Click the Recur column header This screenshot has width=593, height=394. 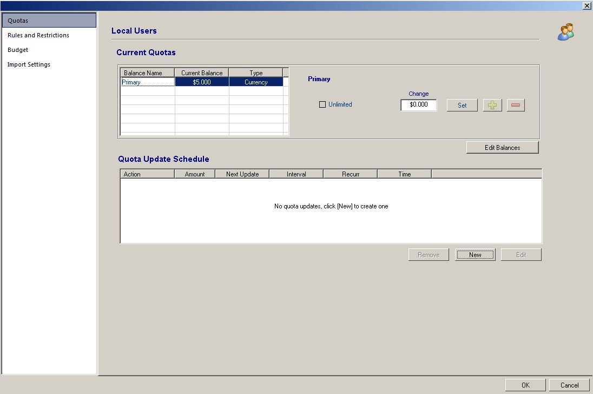[350, 174]
